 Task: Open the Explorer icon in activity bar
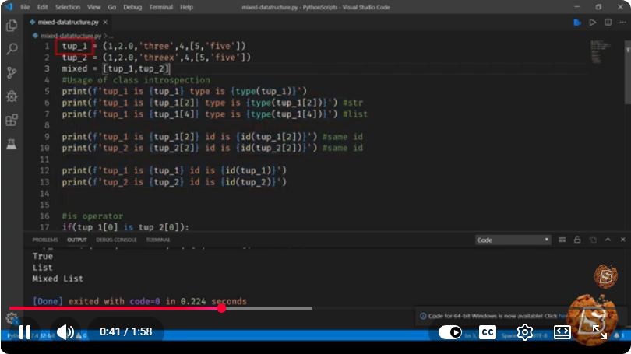[12, 26]
